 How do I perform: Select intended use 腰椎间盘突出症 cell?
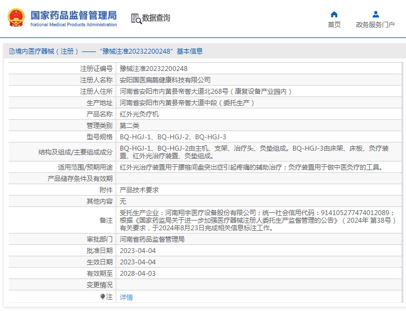258,167
